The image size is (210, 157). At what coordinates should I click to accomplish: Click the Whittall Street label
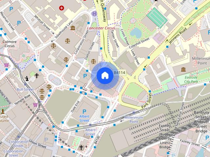[42, 23]
